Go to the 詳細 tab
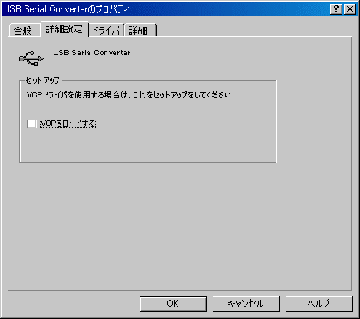This screenshot has width=360, height=319. pyautogui.click(x=138, y=31)
